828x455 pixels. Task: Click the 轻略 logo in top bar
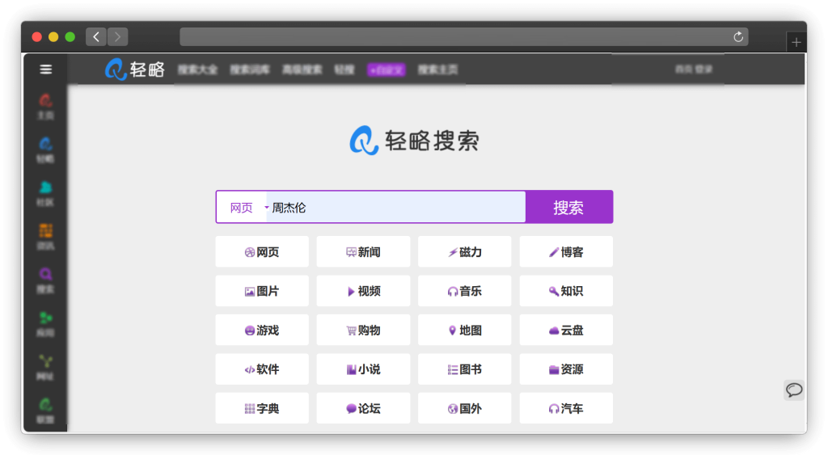[x=135, y=70]
